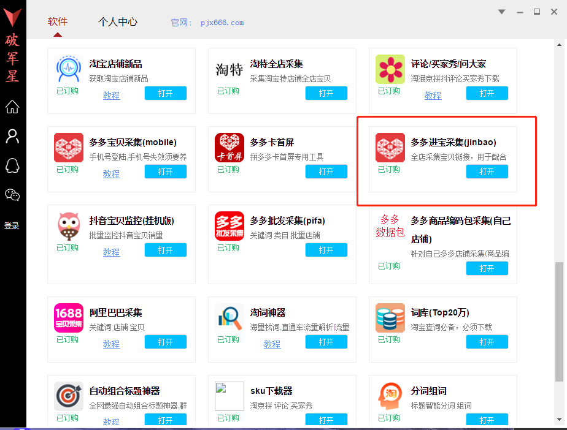View 教程 tutorial for 淘词神器
Viewport: 567px width, 430px height.
click(272, 344)
